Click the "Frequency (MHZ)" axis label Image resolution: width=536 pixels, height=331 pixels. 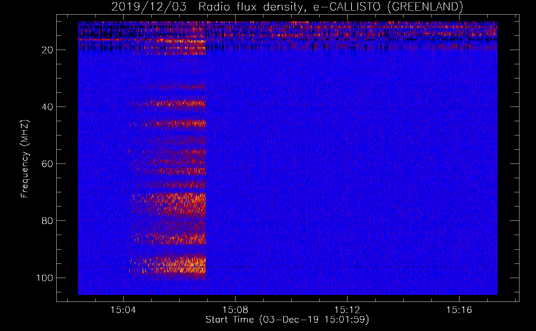coord(25,159)
